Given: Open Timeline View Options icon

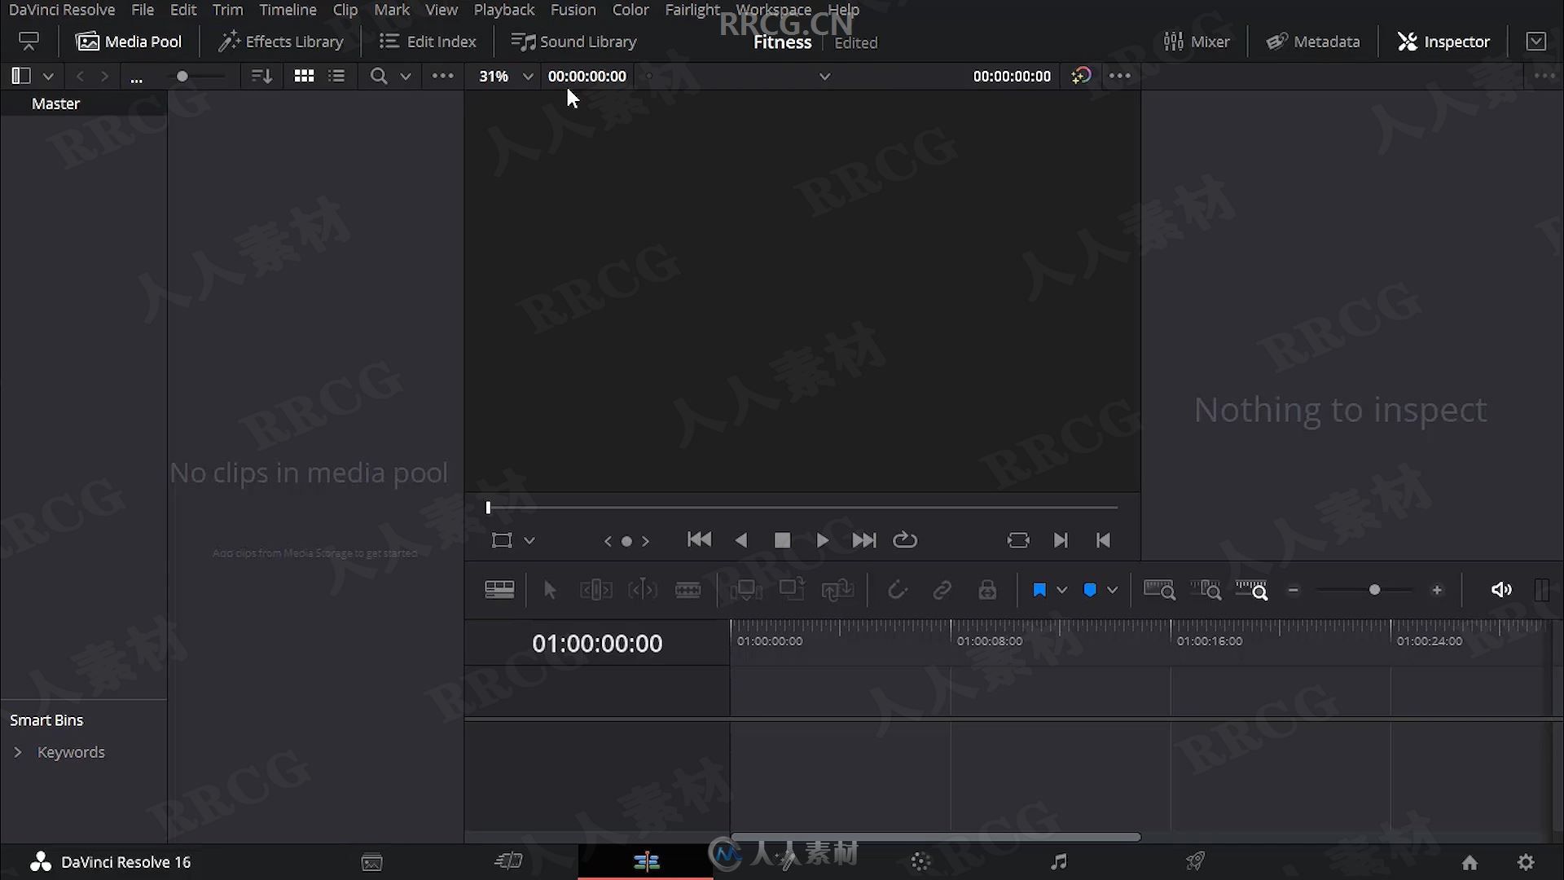Looking at the screenshot, I should pos(499,589).
